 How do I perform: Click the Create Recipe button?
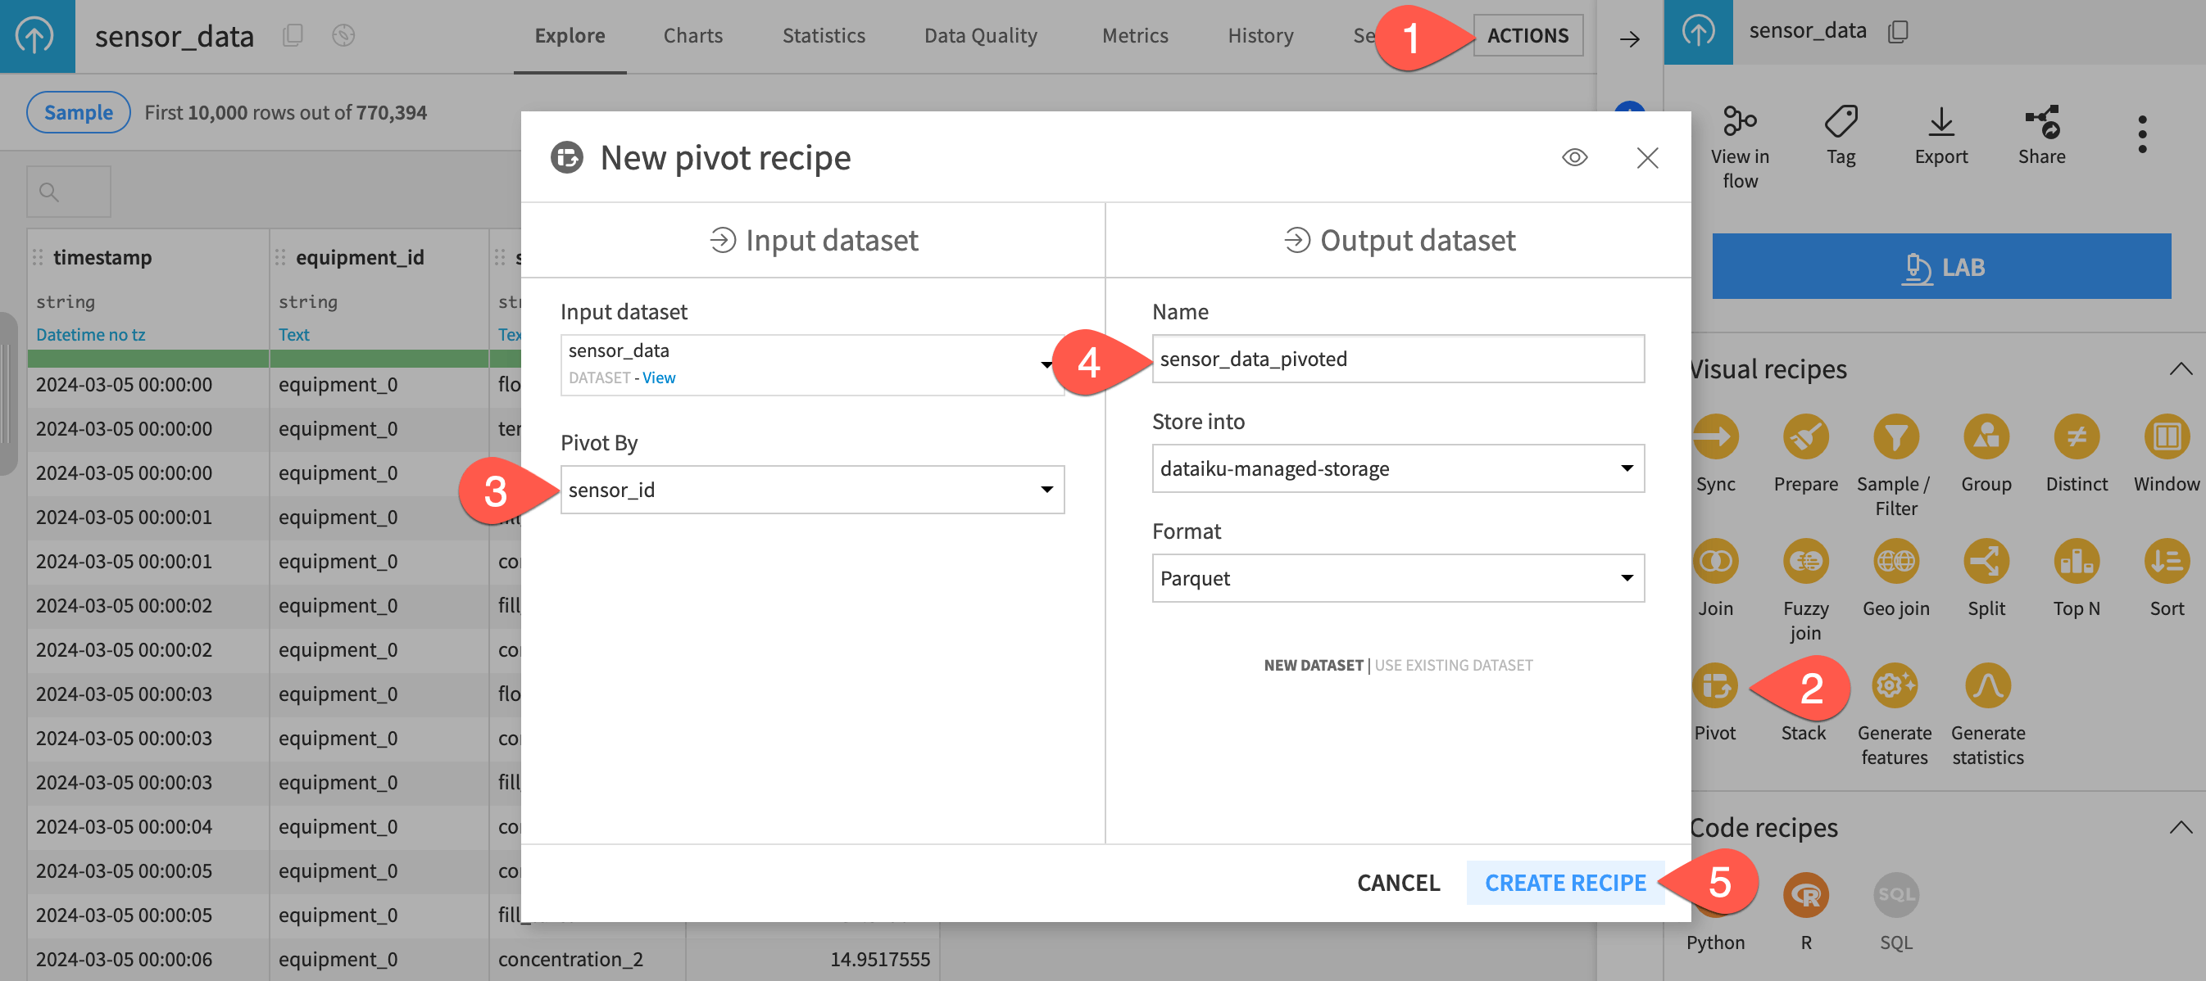click(1564, 883)
